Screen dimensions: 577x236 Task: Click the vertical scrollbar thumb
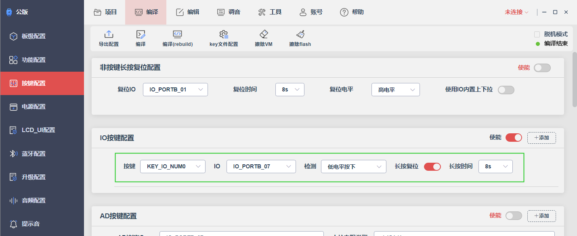(x=574, y=79)
